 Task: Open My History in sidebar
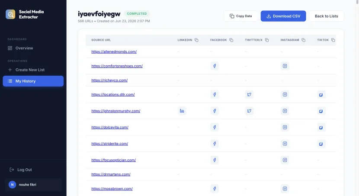tap(33, 81)
